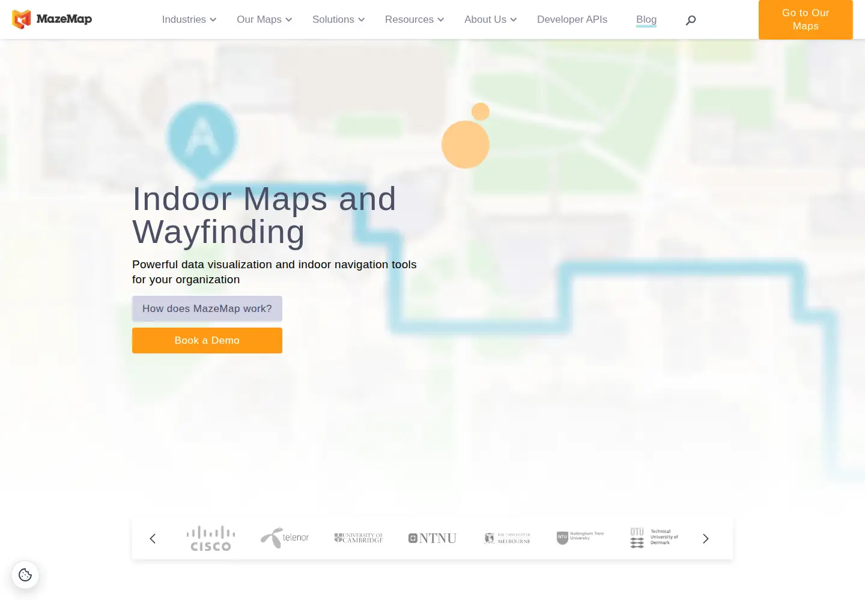The height and width of the screenshot is (600, 865).
Task: Click the MazeMap logo
Action: point(52,19)
